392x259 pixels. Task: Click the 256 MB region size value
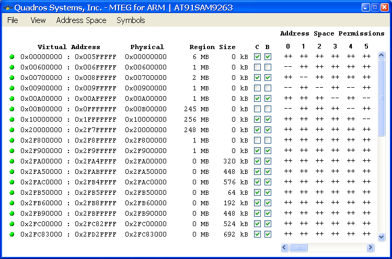[197, 120]
